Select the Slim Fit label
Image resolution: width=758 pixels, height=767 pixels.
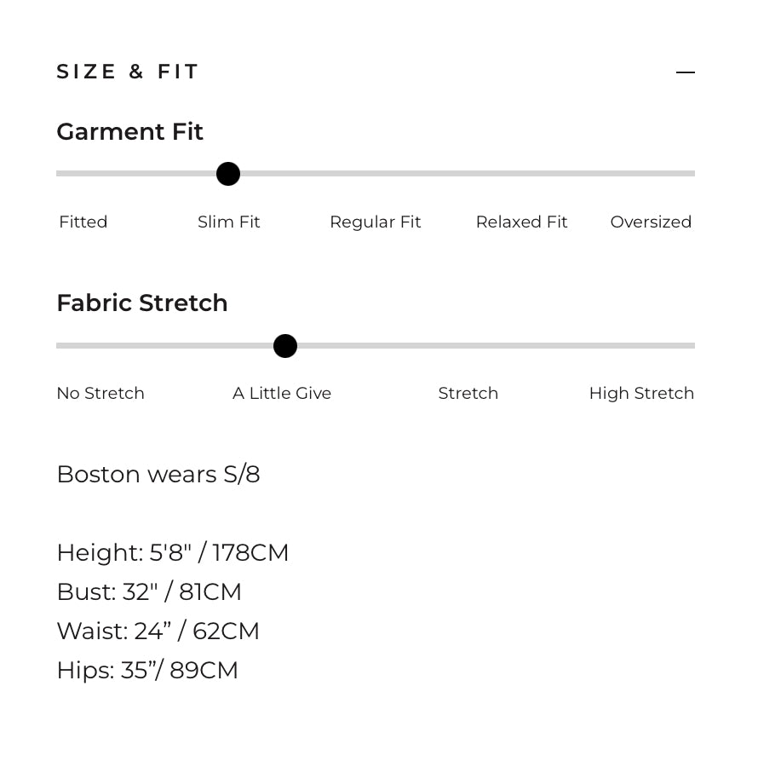(x=229, y=222)
